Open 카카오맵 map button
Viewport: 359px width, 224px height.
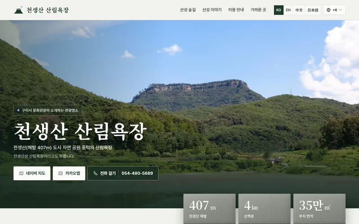tap(69, 173)
